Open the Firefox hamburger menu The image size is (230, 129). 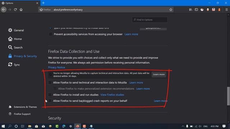click(x=226, y=10)
